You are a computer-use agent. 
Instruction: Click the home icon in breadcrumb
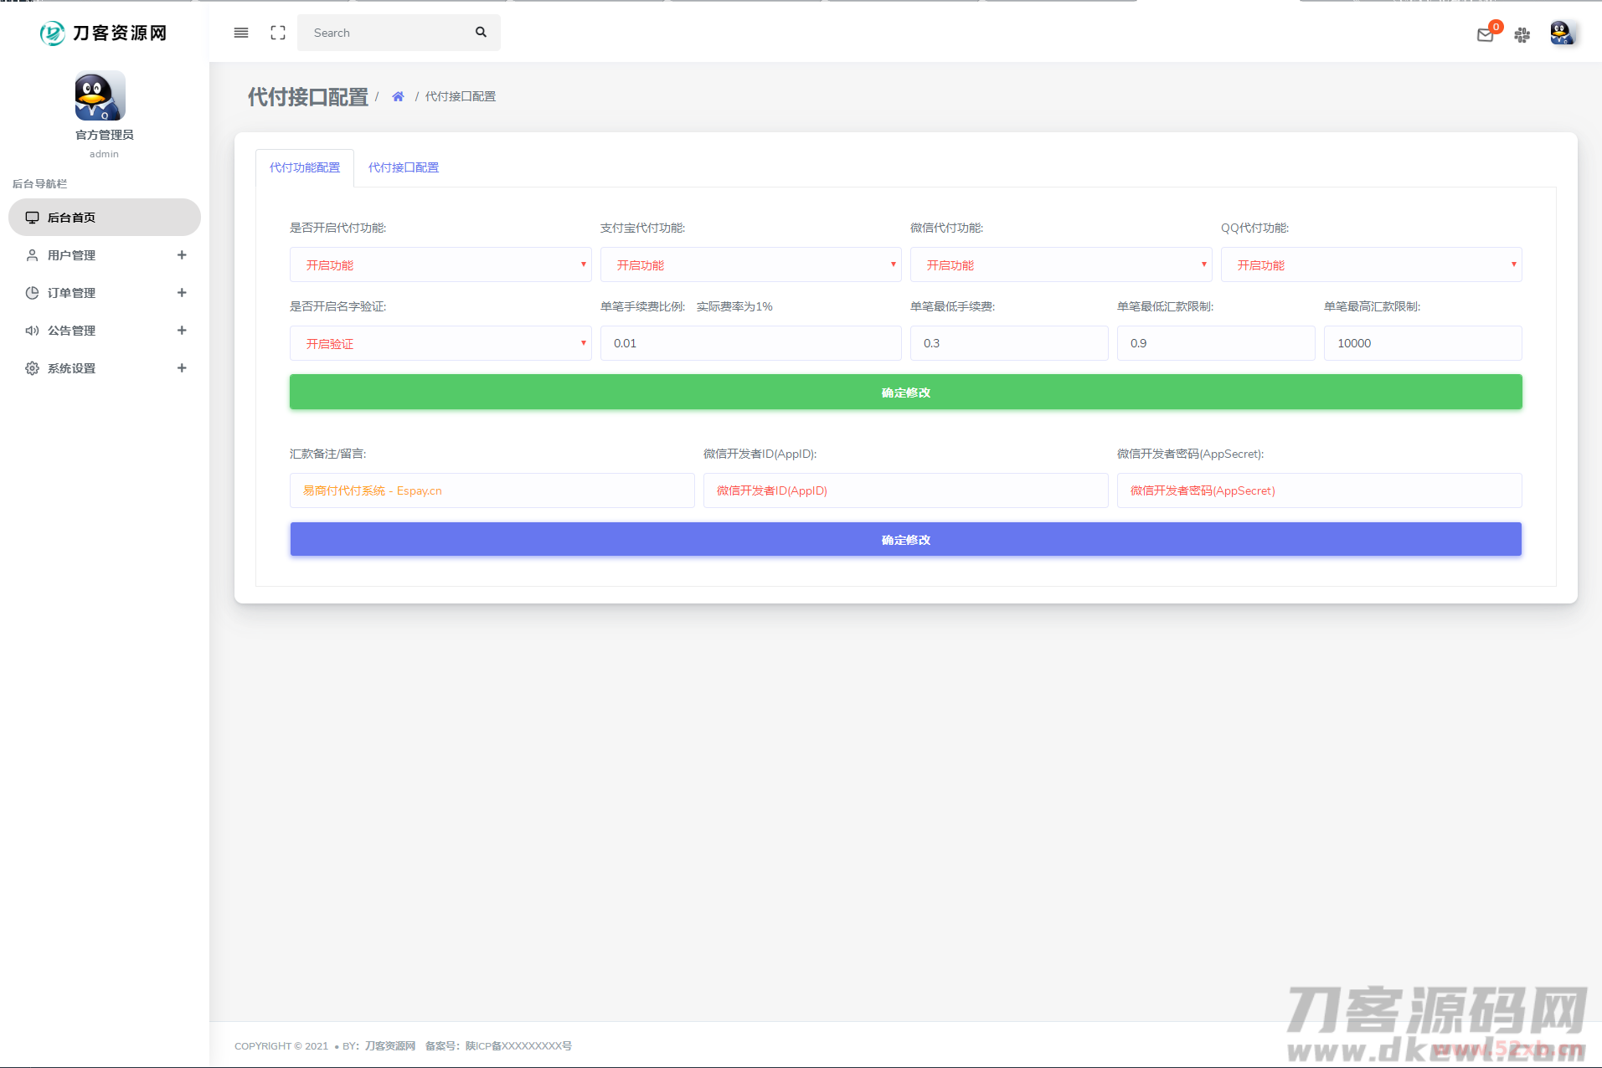point(398,97)
